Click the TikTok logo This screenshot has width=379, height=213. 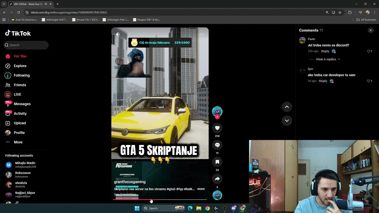point(18,33)
